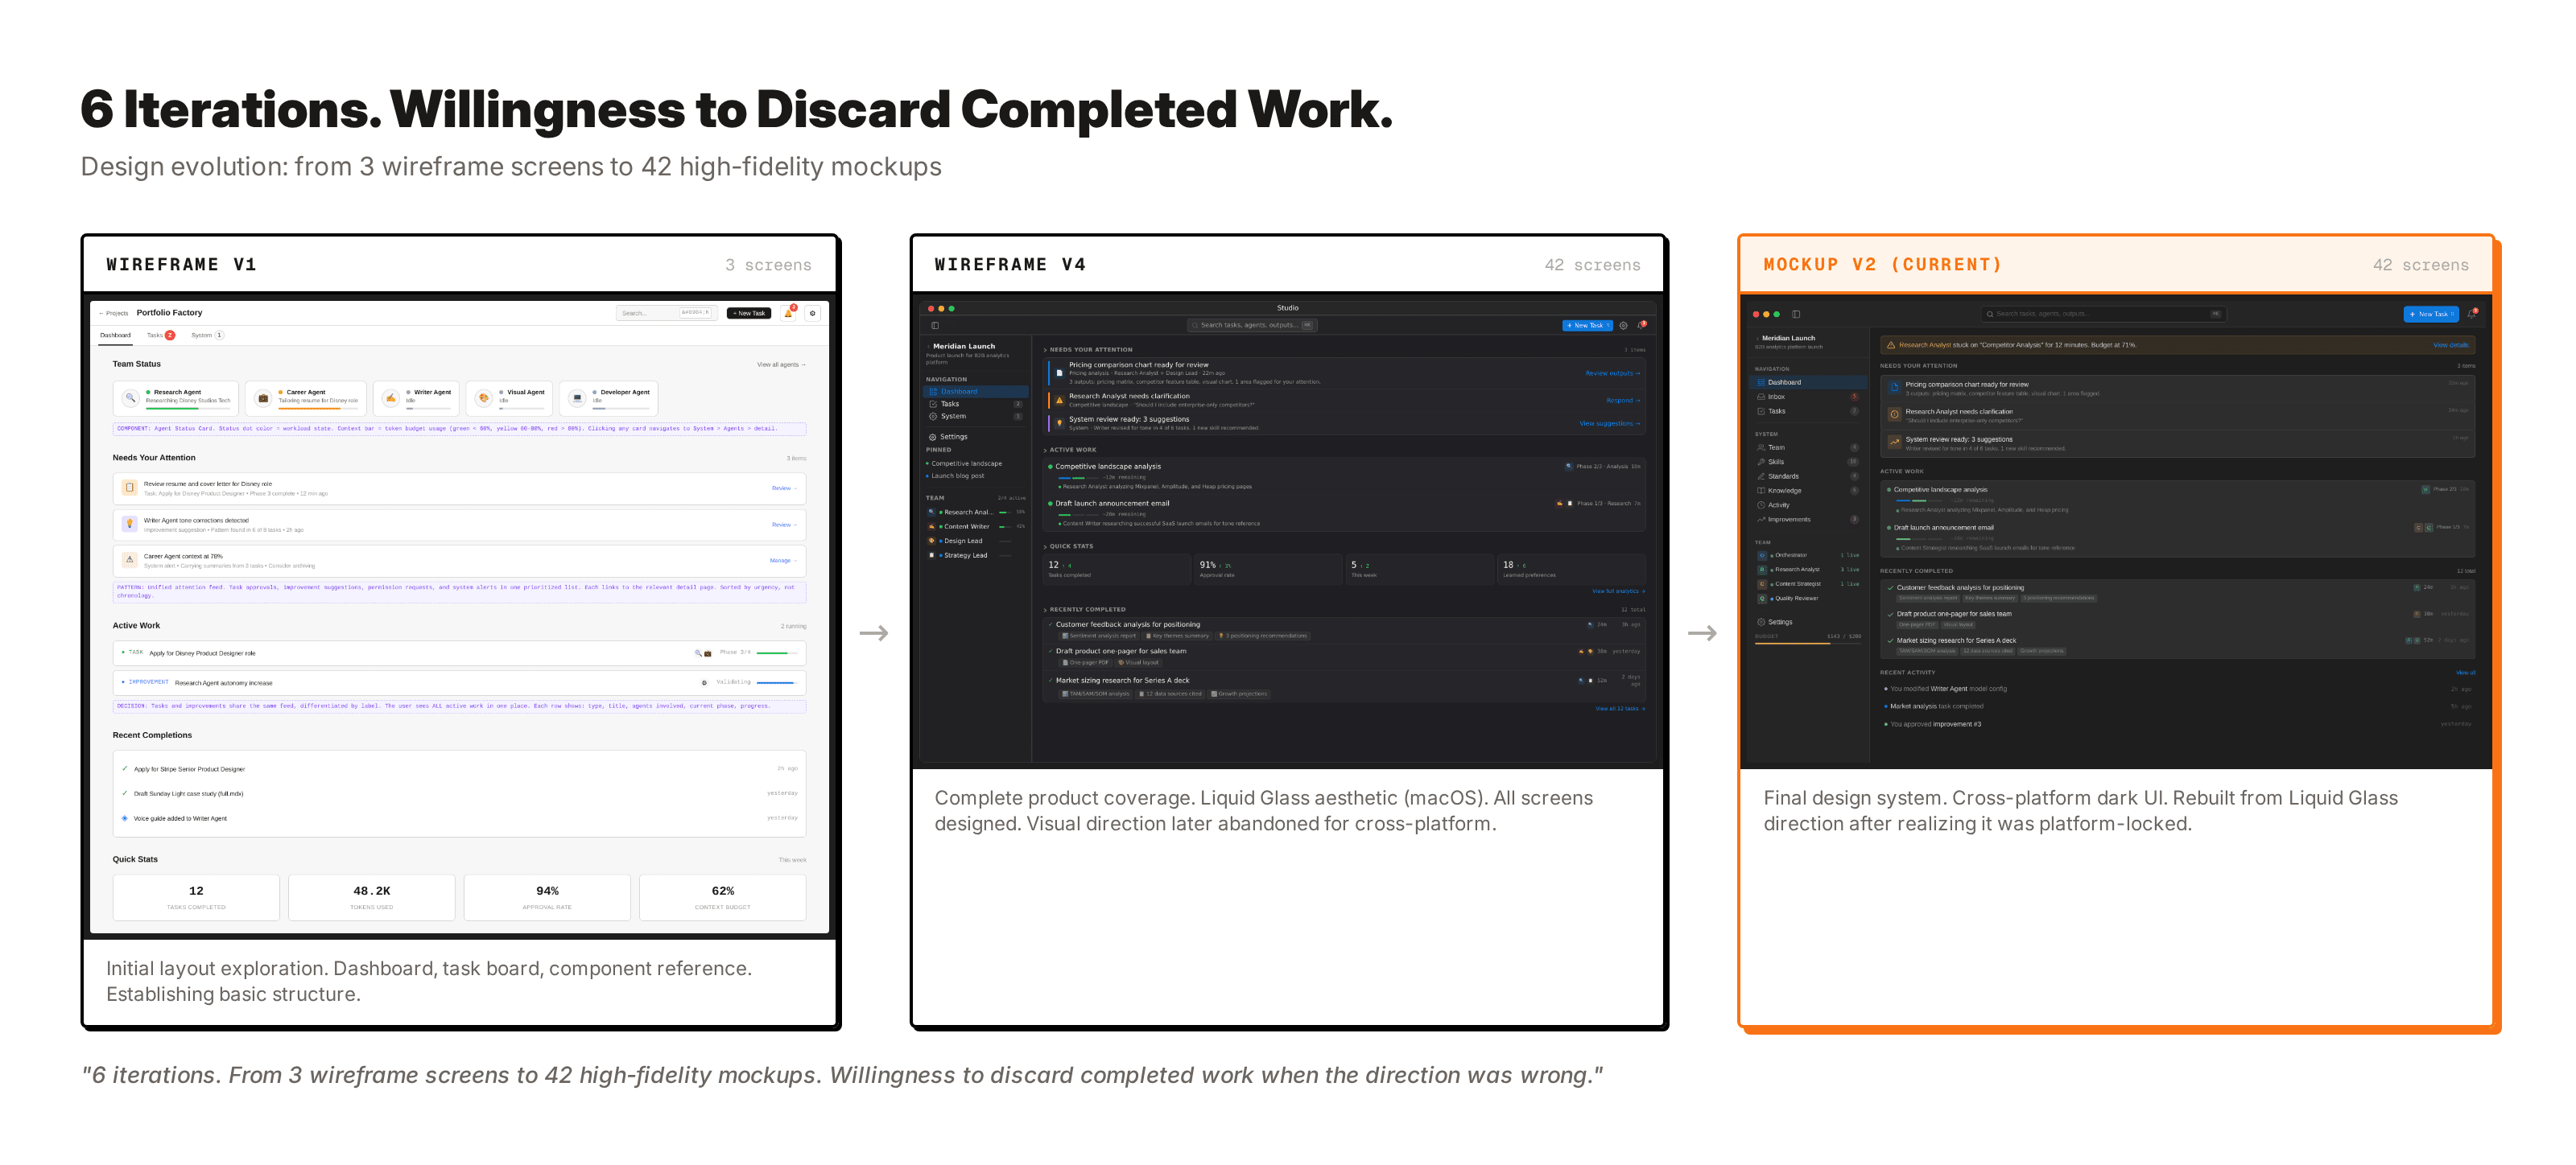The image size is (2576, 1165).
Task: Switch to the Tasks tab in Wireframe V1
Action: [160, 335]
